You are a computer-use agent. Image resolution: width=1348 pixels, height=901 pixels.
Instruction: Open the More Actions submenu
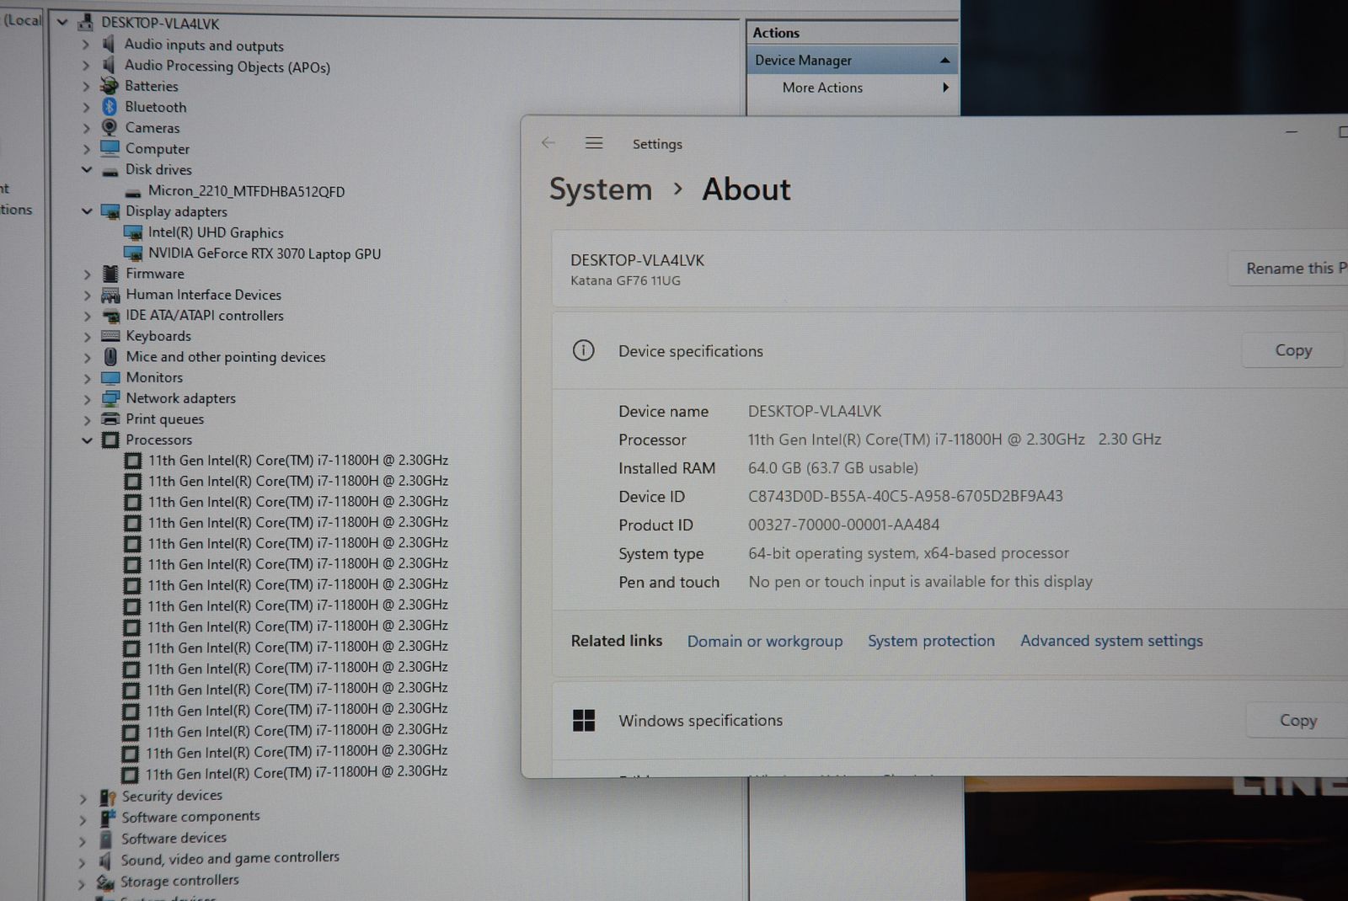[945, 88]
